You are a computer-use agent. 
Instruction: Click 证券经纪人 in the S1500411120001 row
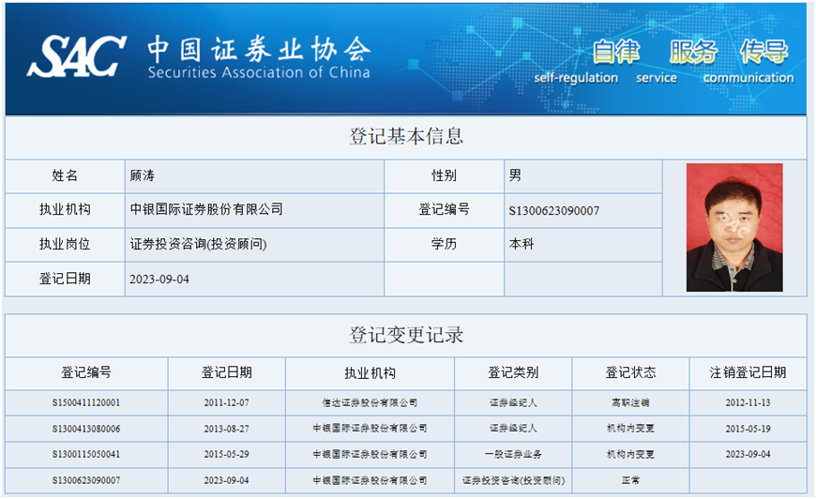click(x=513, y=402)
